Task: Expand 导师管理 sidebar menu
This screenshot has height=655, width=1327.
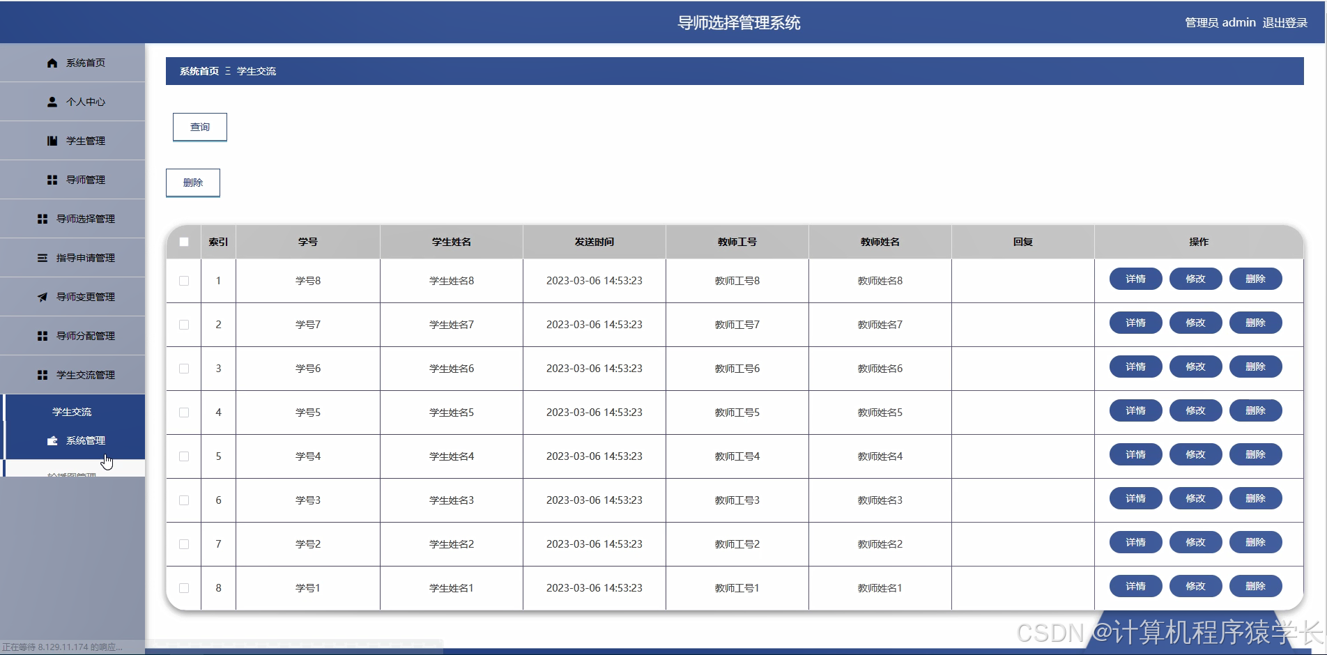Action: point(72,180)
